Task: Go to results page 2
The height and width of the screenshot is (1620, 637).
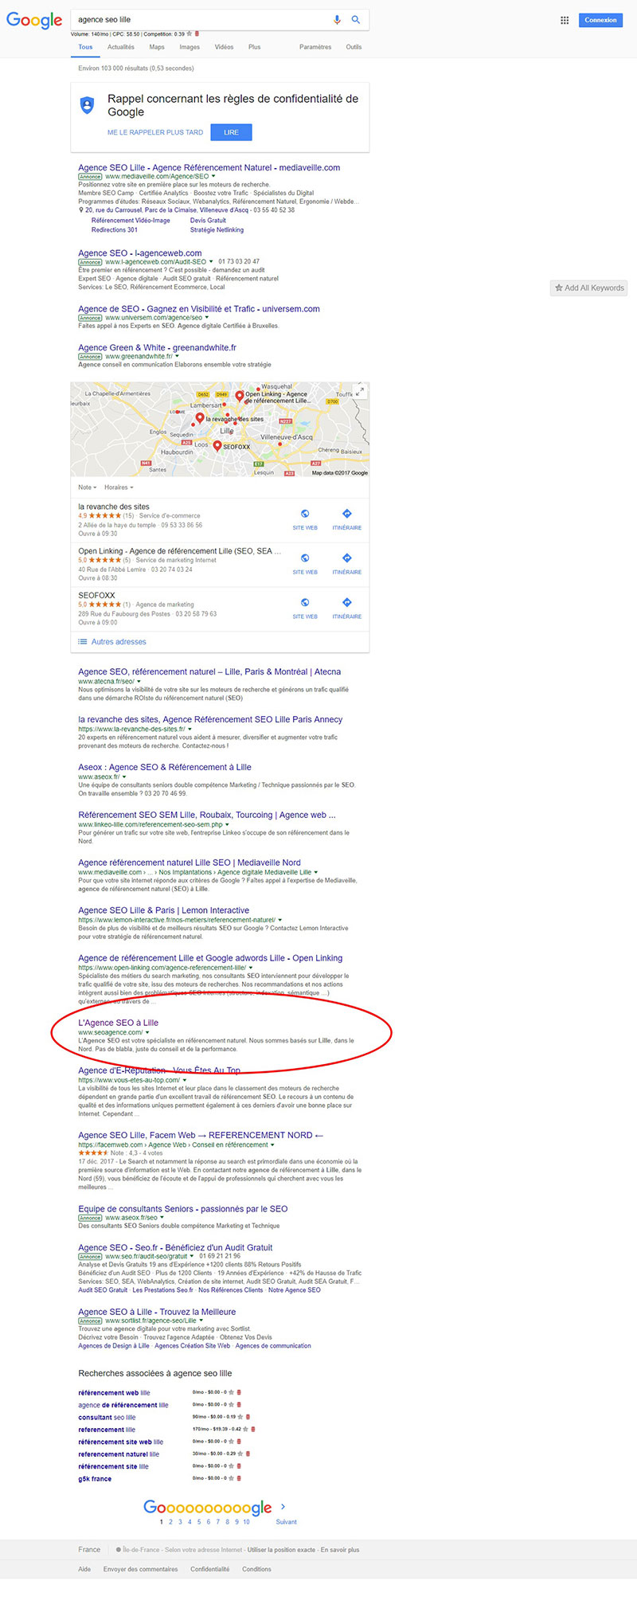Action: pyautogui.click(x=170, y=1522)
